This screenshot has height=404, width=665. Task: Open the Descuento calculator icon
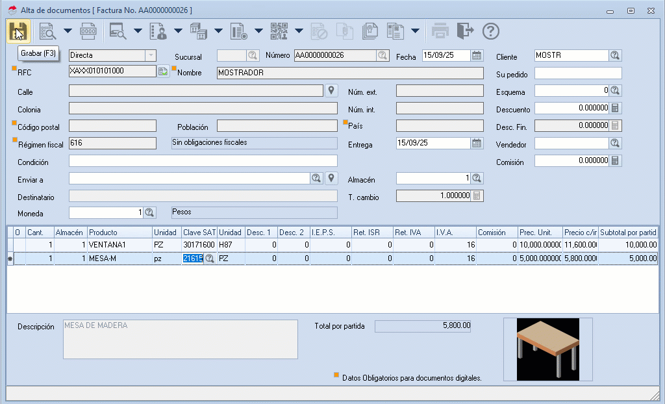coord(615,108)
